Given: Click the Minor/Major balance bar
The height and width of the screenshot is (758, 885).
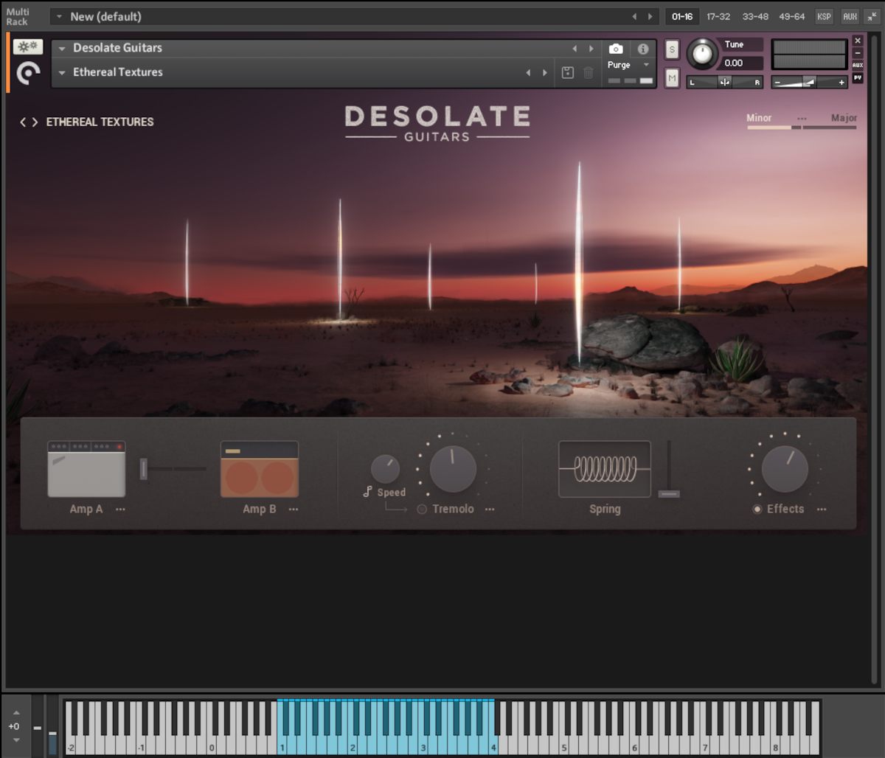Looking at the screenshot, I should pyautogui.click(x=802, y=128).
